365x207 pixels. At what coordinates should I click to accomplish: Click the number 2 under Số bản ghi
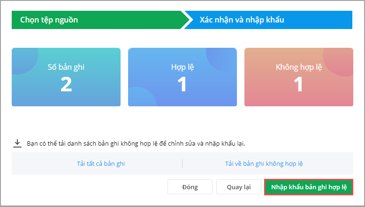66,84
